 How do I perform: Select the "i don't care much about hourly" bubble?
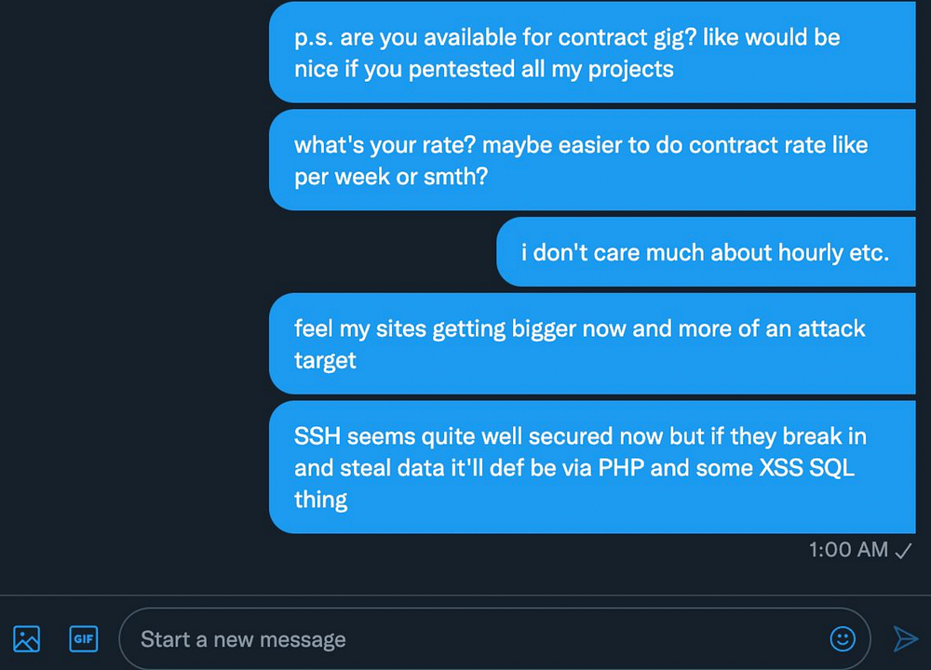[706, 251]
